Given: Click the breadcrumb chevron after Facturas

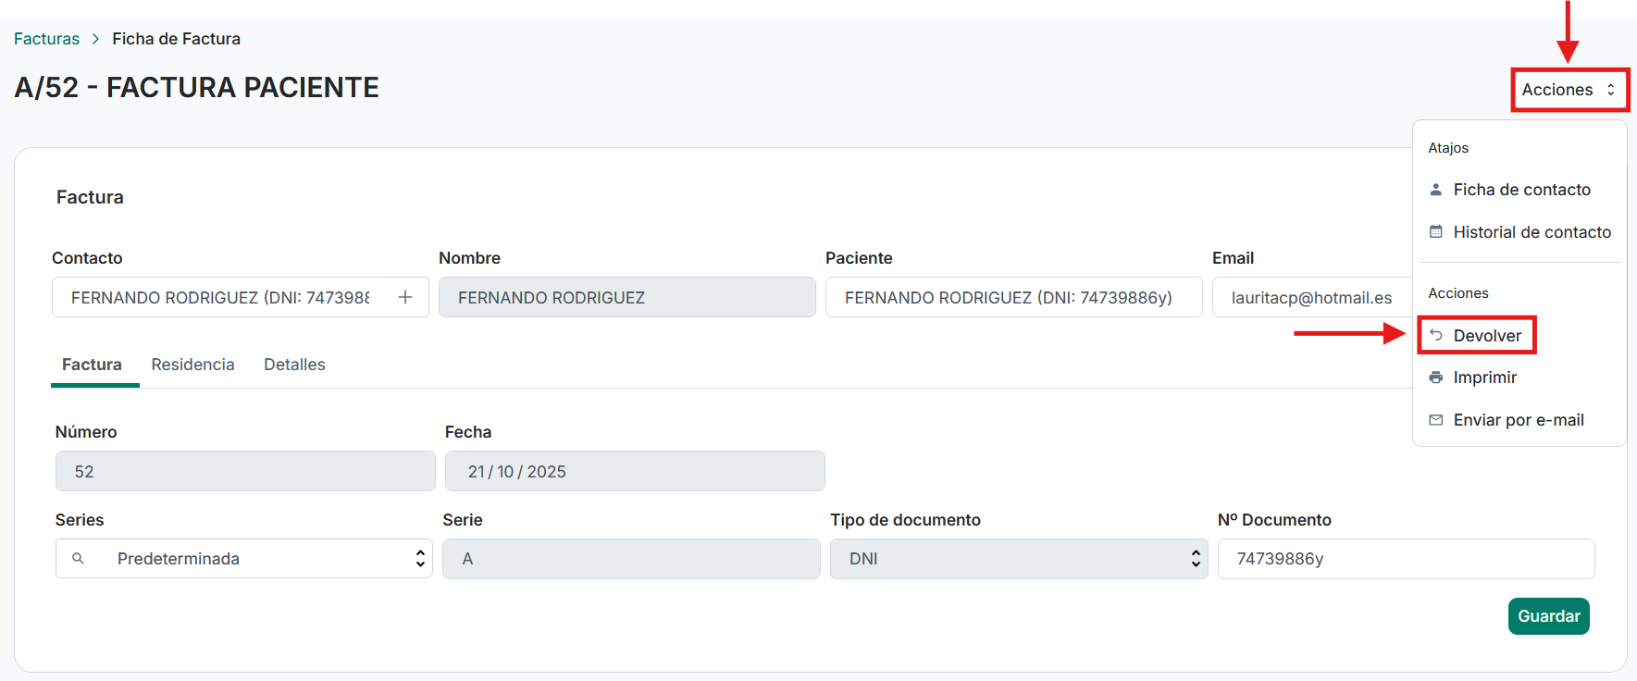Looking at the screenshot, I should [95, 39].
